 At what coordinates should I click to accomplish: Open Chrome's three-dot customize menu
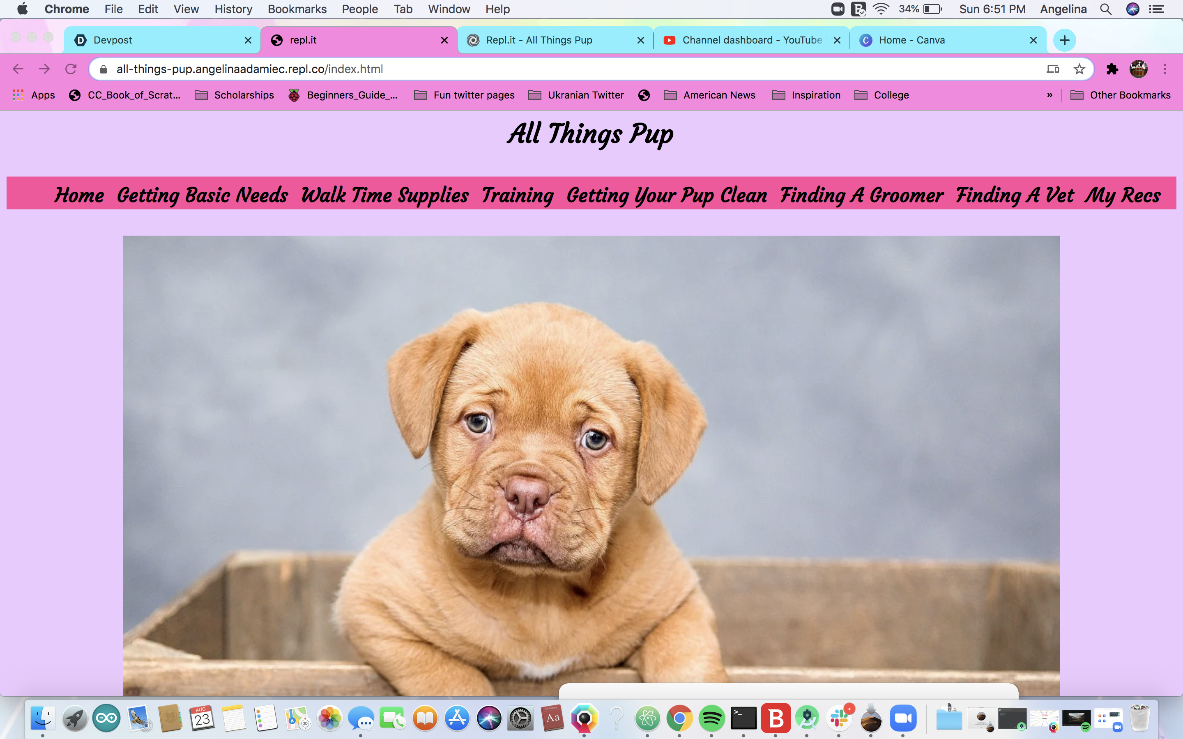coord(1165,69)
